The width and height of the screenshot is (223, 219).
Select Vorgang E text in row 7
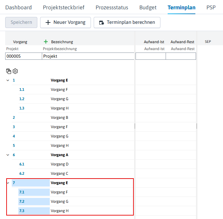tap(59, 183)
